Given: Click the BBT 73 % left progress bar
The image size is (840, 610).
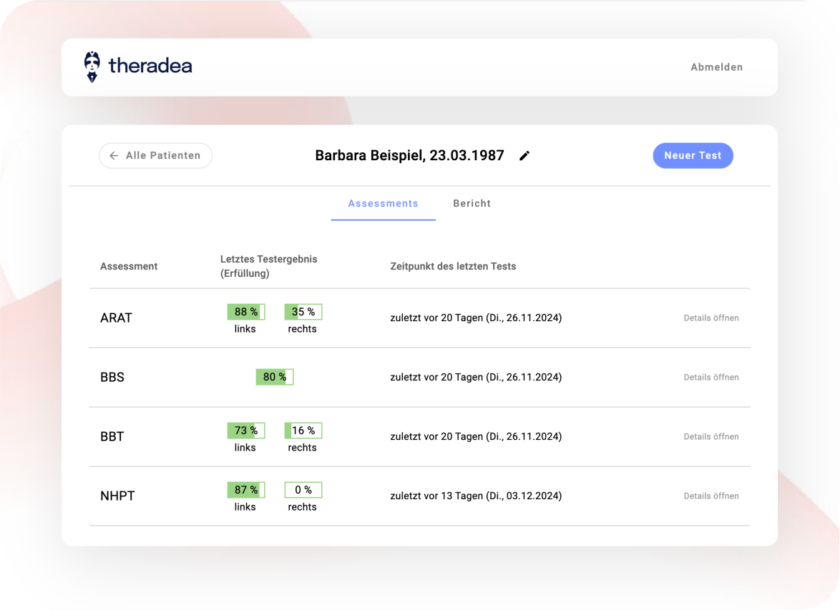Looking at the screenshot, I should pyautogui.click(x=246, y=431).
